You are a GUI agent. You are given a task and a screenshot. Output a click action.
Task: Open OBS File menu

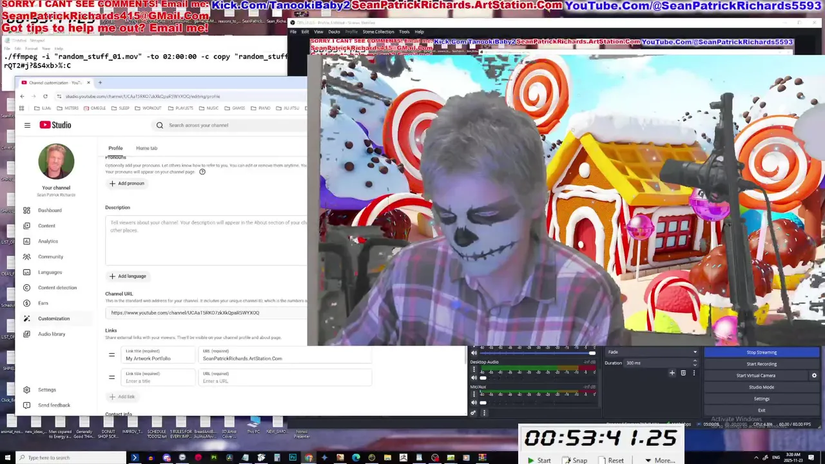(293, 32)
